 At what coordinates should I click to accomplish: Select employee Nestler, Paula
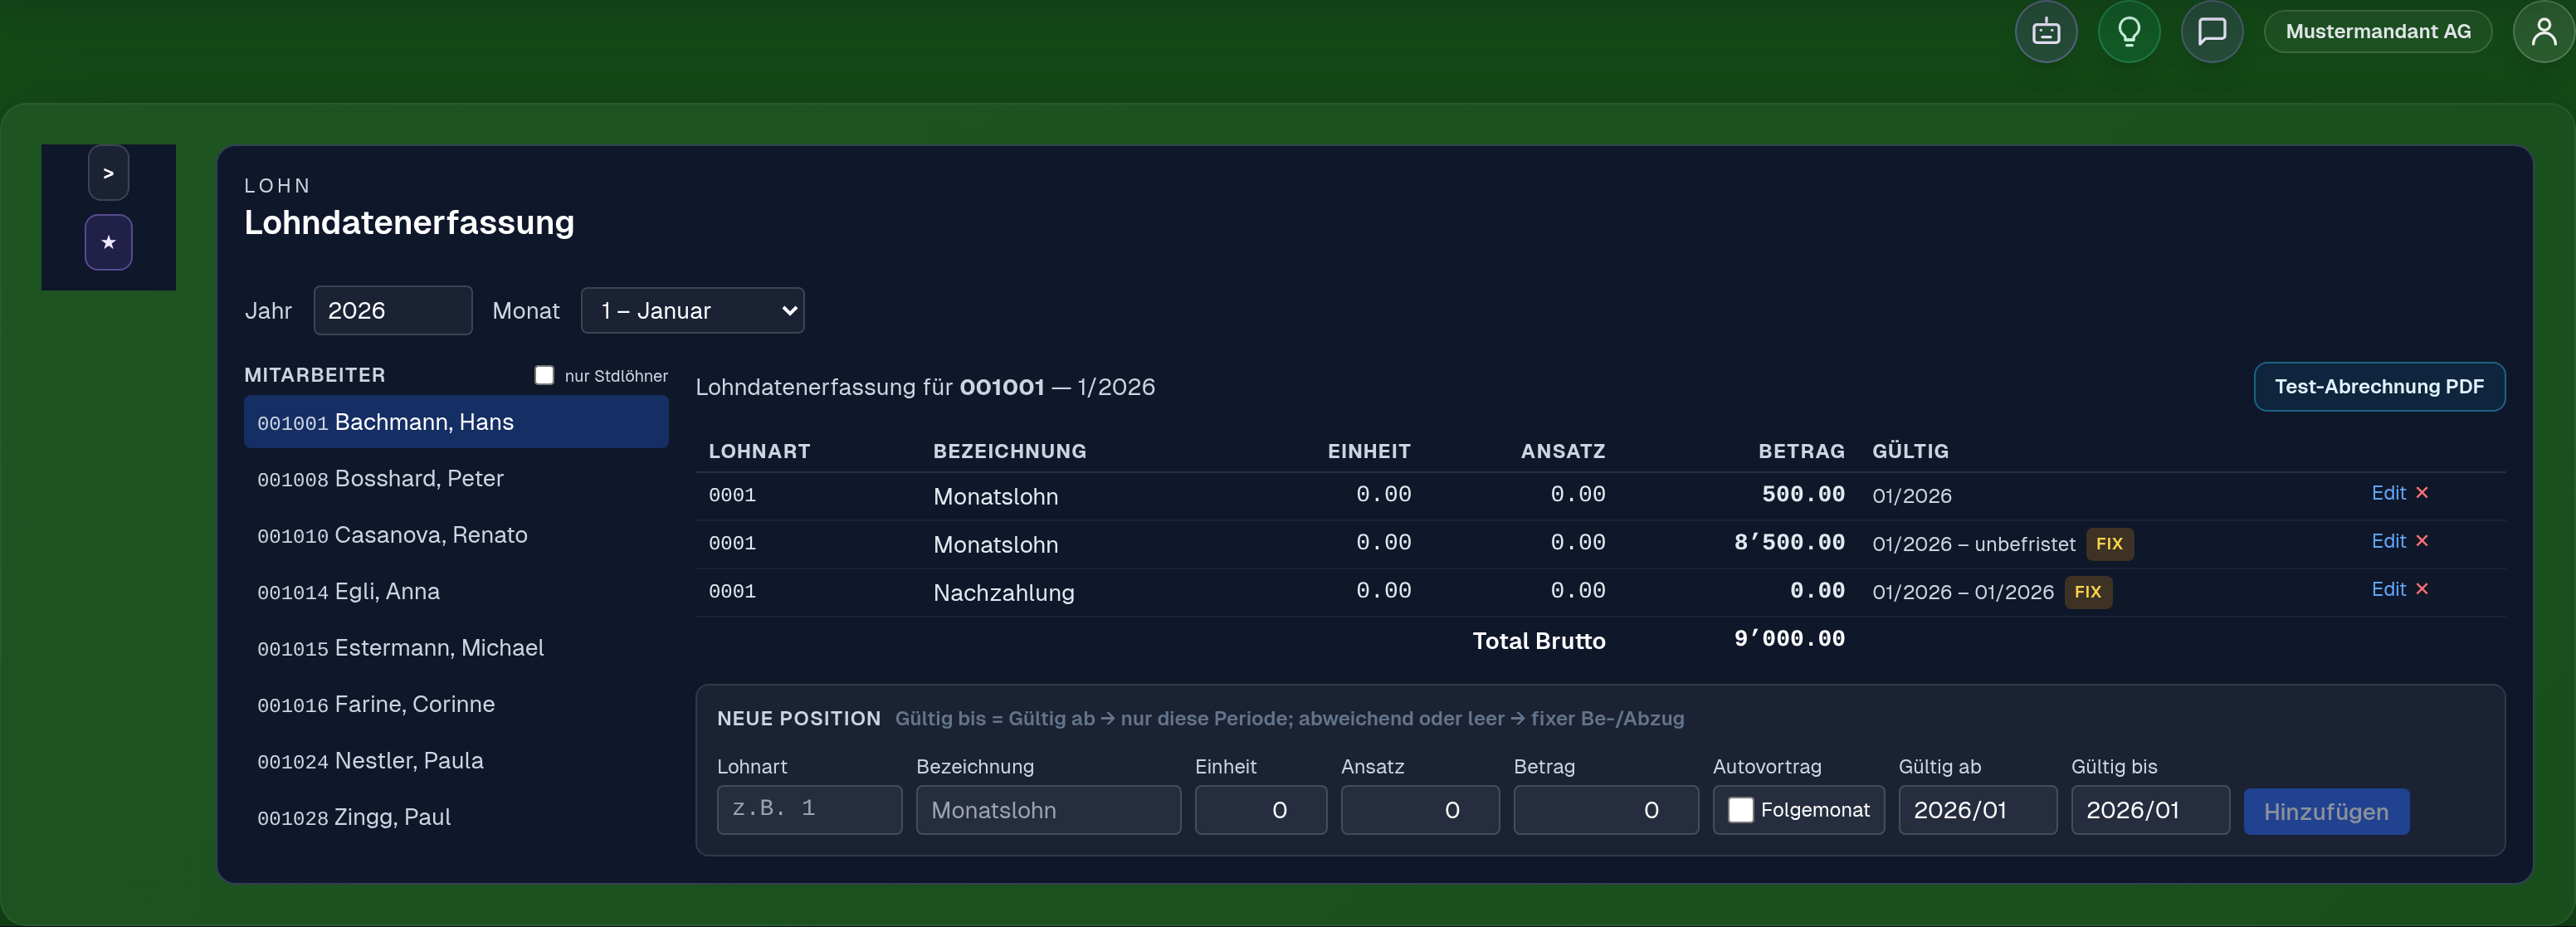pos(456,761)
